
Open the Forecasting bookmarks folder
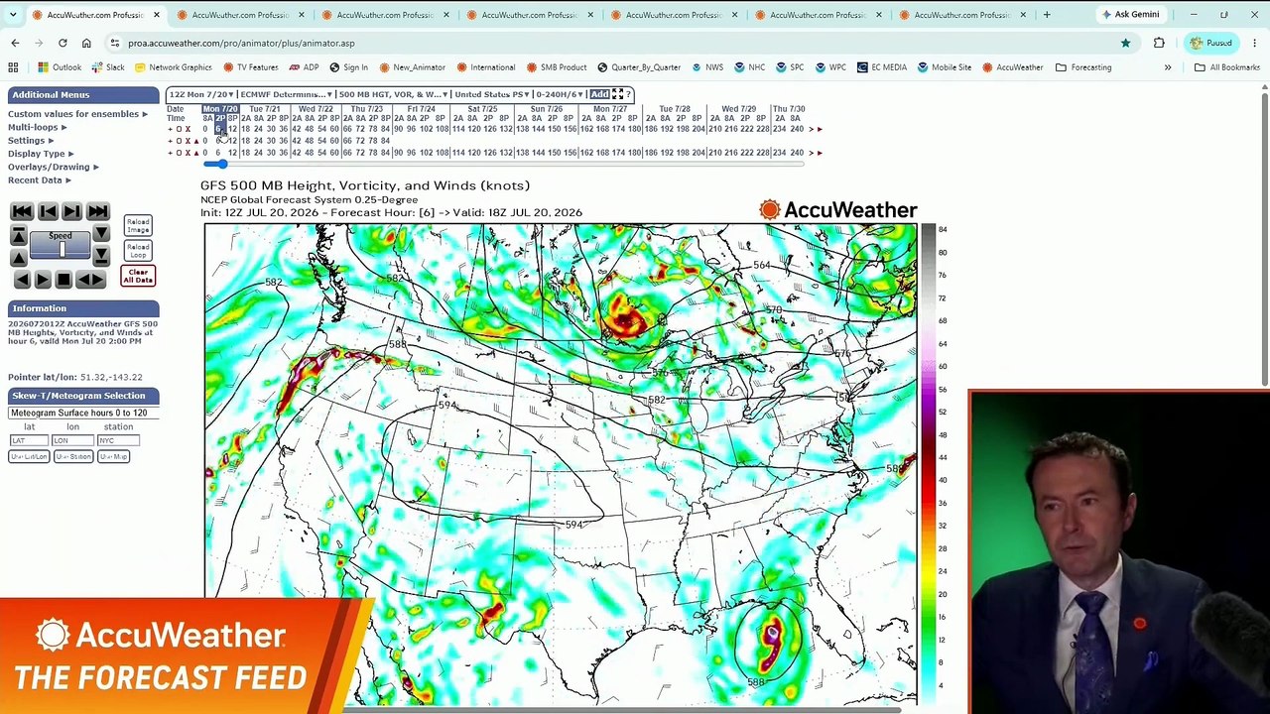tap(1083, 67)
